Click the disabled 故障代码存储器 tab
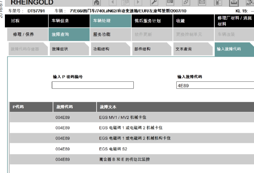 click(28, 49)
